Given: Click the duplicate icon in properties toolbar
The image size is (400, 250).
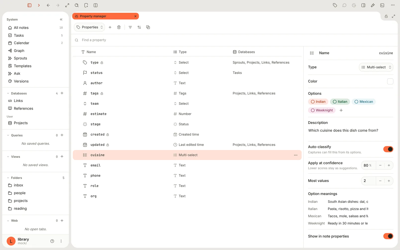Looking at the screenshot, I should [x=148, y=27].
